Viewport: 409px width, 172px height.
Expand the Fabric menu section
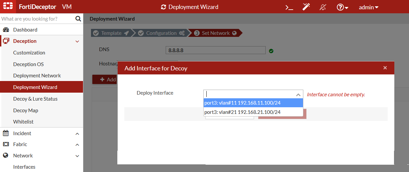click(77, 145)
